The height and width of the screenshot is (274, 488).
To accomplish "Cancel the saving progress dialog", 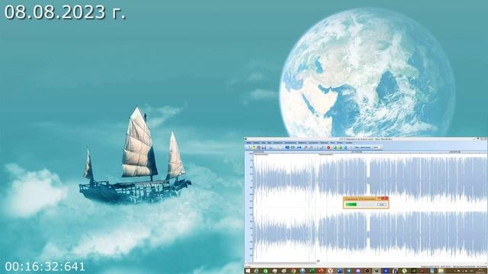I will (x=381, y=205).
